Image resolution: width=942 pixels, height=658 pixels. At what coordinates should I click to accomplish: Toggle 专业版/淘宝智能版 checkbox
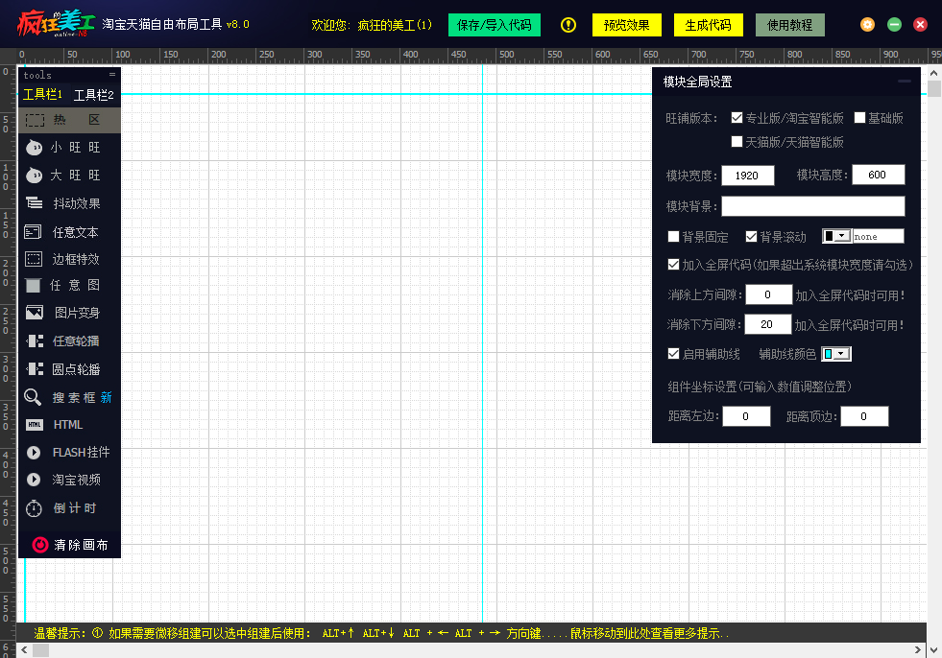point(737,118)
